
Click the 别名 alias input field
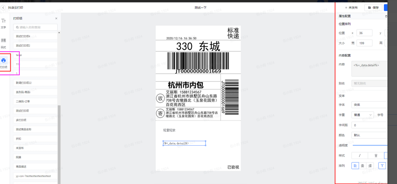[369, 83]
